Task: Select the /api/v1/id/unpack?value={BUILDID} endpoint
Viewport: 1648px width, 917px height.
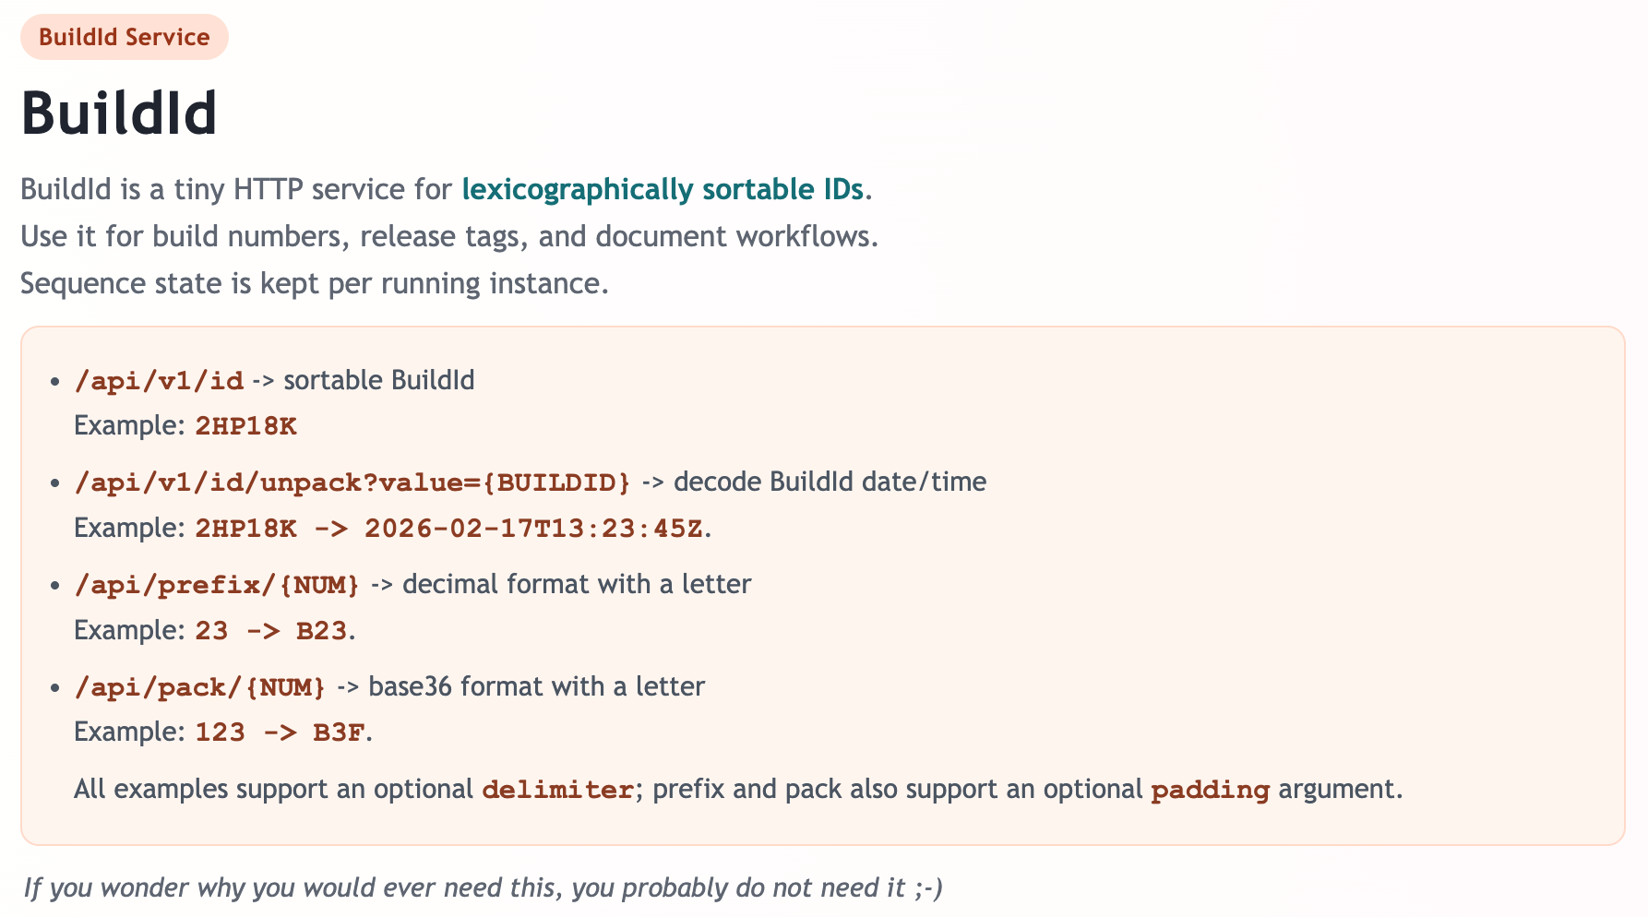Action: pyautogui.click(x=352, y=482)
